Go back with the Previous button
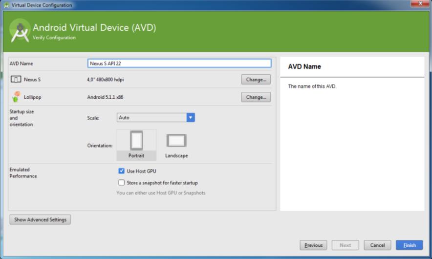Screen dimensions: 432x259 click(313, 245)
